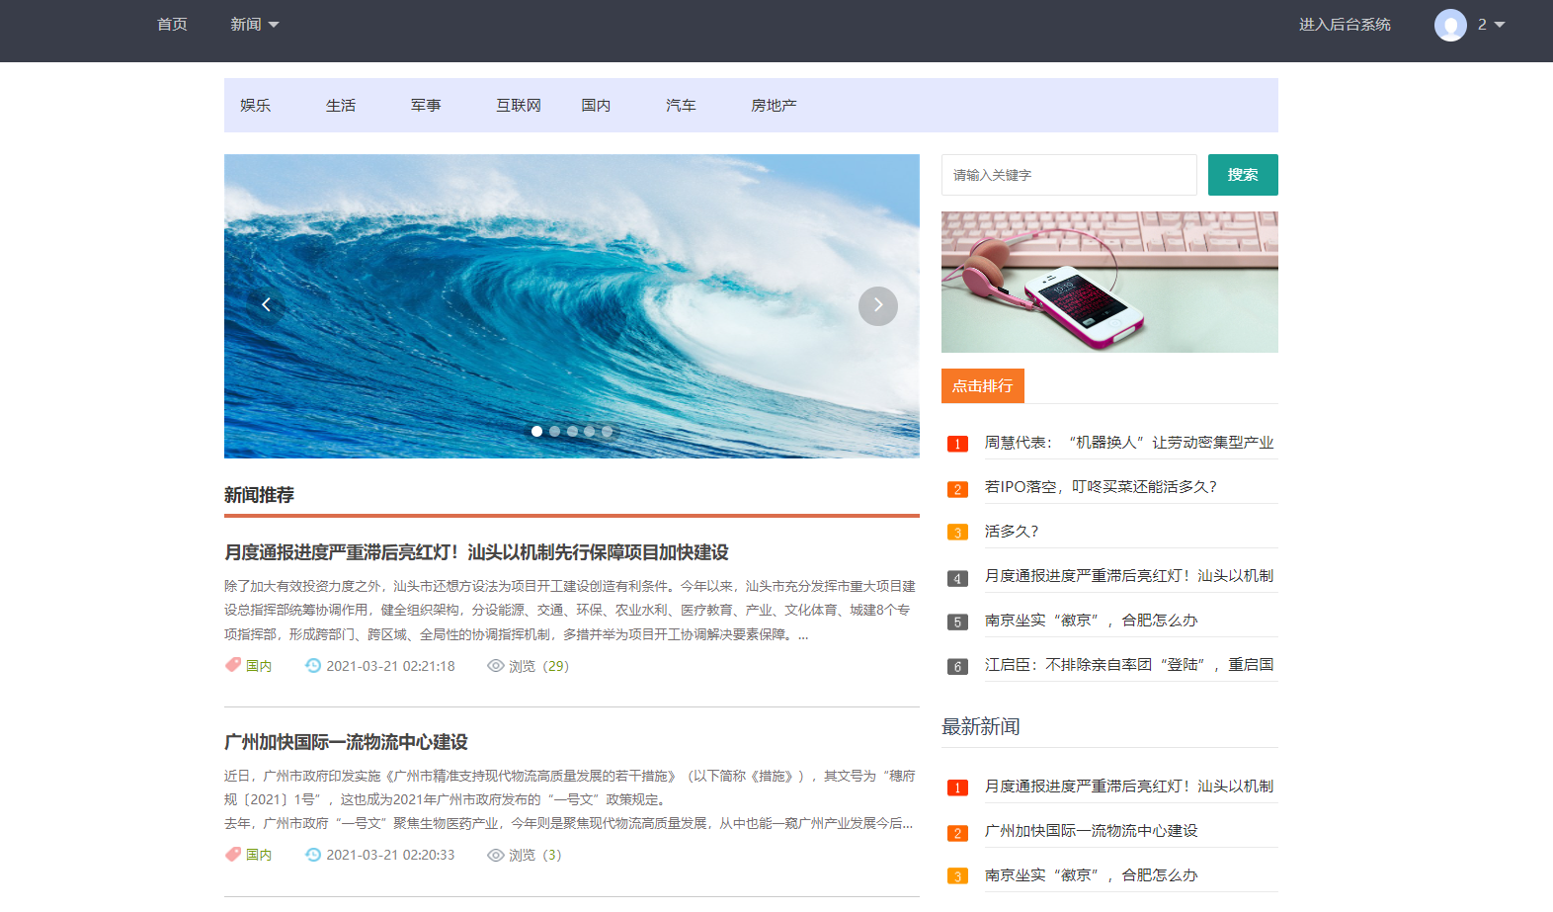Click rank badge 2 in 最新新闻

pos(957,833)
